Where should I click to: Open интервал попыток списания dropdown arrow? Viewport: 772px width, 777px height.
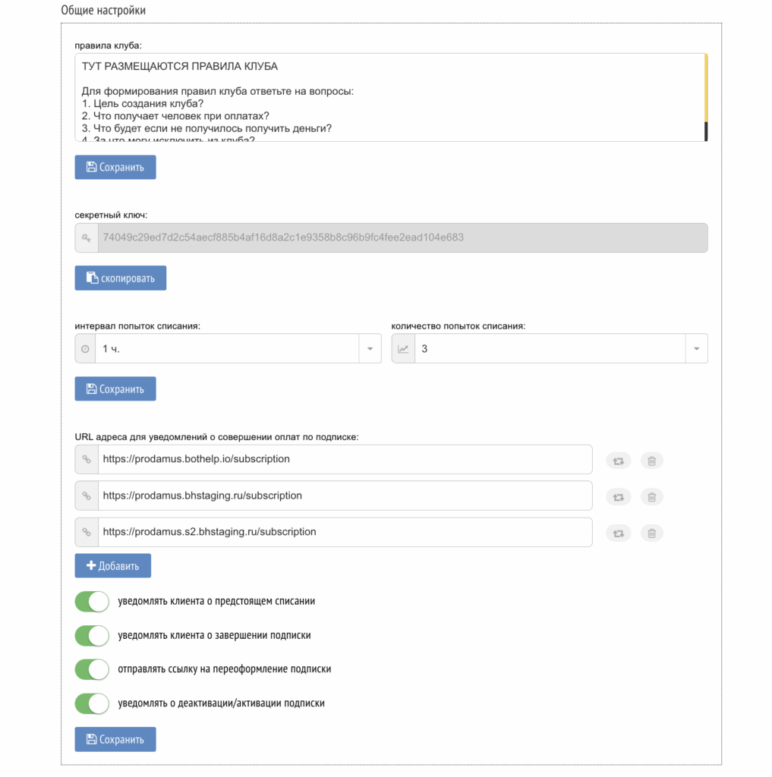coord(370,349)
